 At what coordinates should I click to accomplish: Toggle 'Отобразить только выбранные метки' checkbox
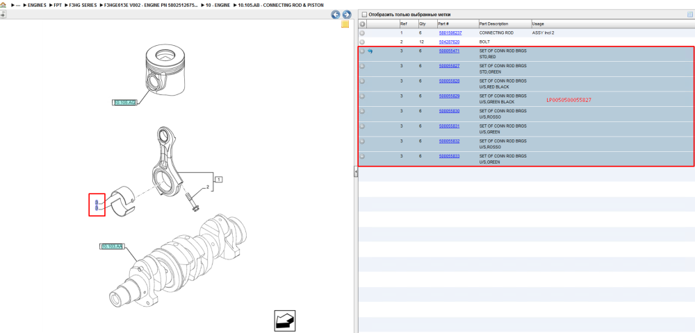click(364, 15)
